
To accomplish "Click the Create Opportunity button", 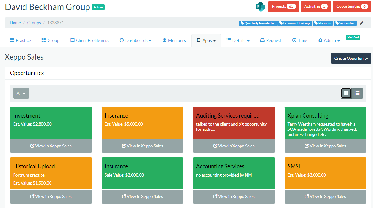I will [x=351, y=58].
